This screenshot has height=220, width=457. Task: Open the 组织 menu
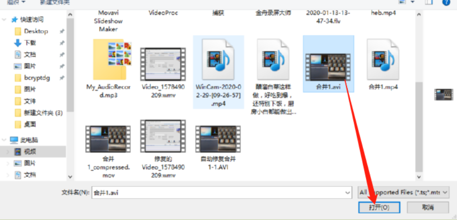16,2
